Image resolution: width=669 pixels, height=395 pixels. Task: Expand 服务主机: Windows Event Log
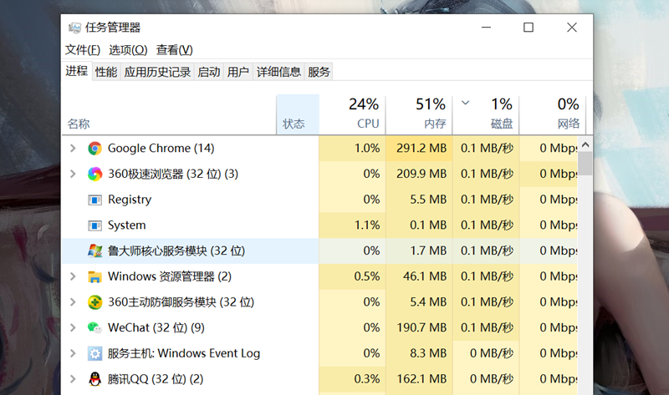coord(73,353)
